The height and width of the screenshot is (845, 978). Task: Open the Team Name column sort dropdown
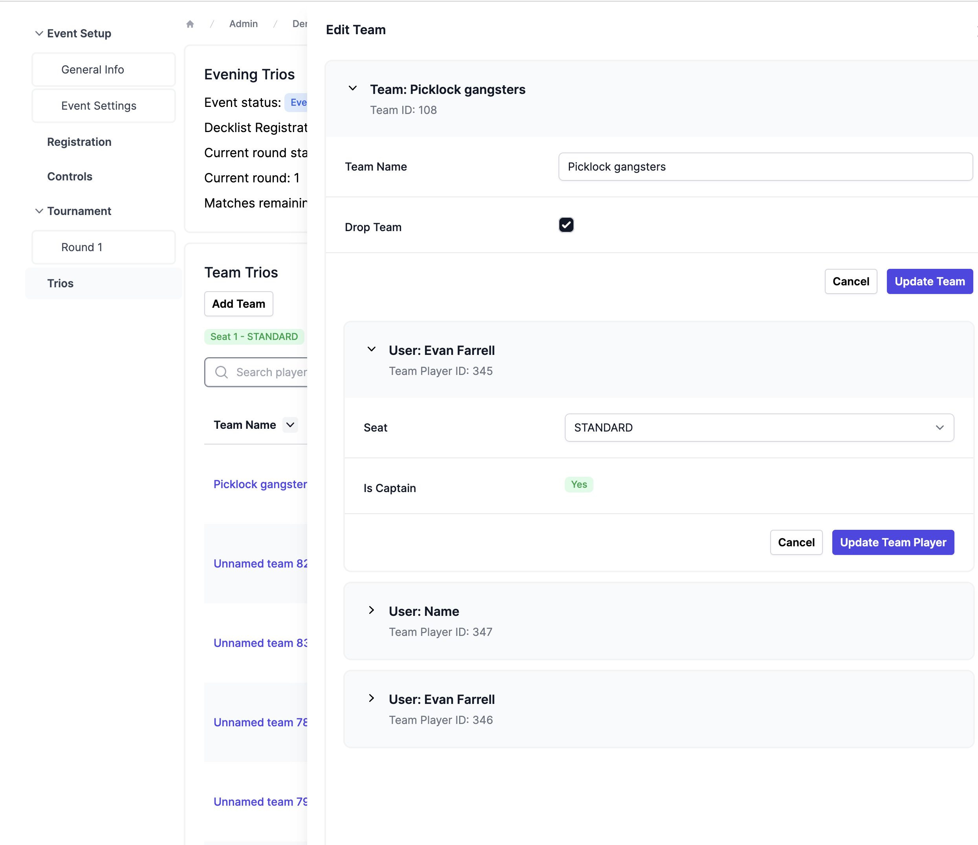[x=290, y=425]
